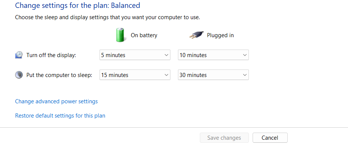This screenshot has width=348, height=151.
Task: Open Change advanced power settings link
Action: tap(56, 101)
